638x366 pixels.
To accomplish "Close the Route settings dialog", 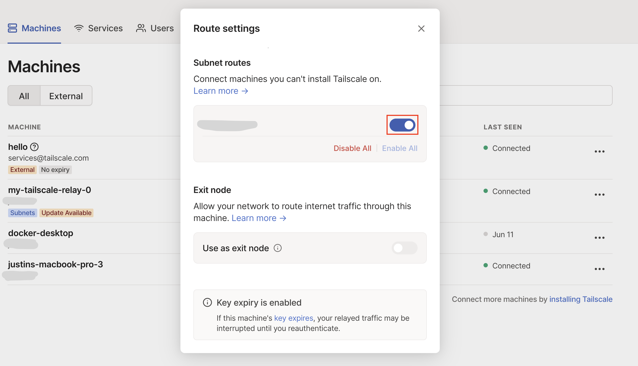I will click(421, 29).
